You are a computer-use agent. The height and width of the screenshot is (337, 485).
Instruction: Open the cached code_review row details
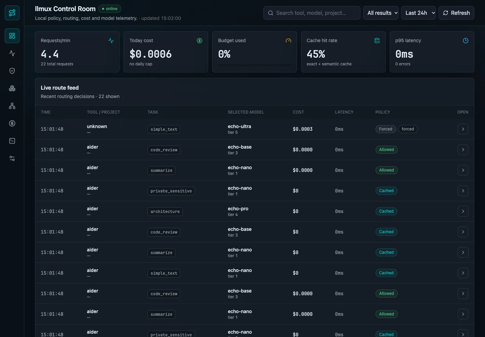[463, 232]
